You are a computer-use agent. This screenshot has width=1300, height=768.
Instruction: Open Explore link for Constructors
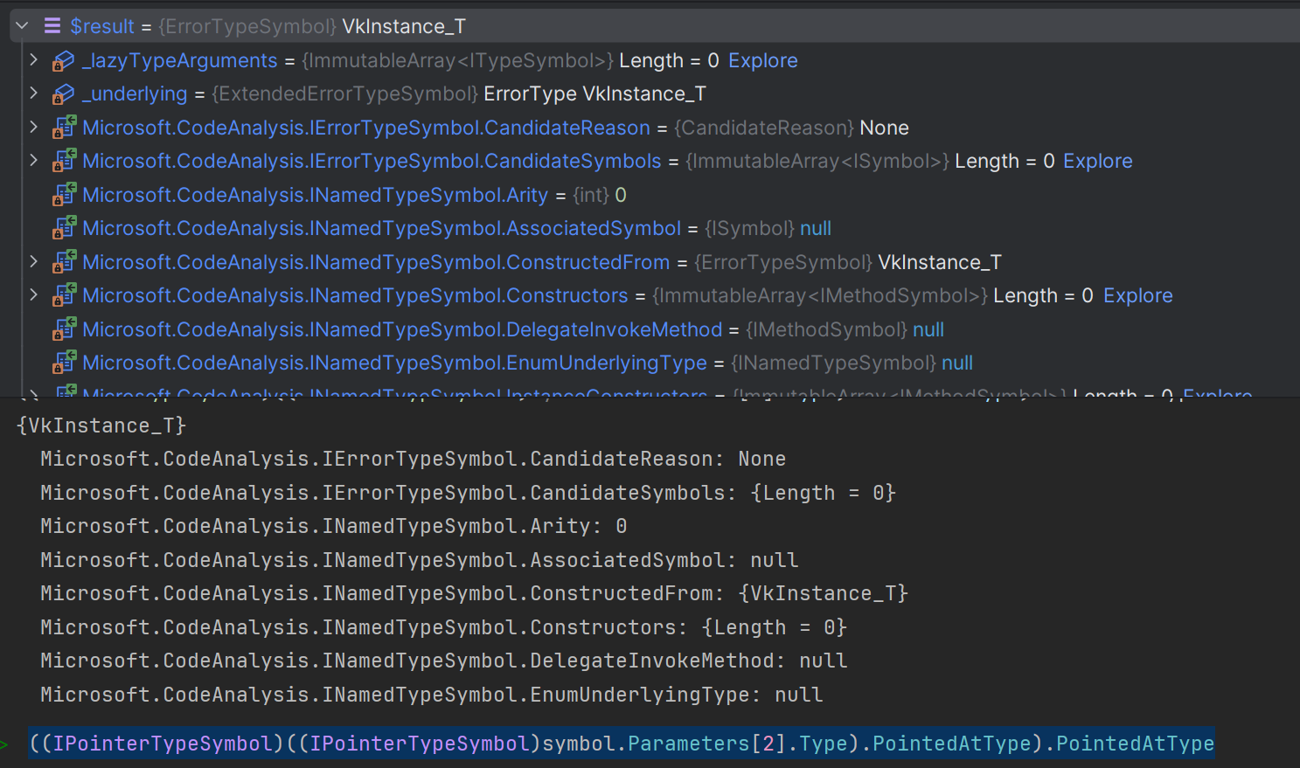pyautogui.click(x=1138, y=295)
